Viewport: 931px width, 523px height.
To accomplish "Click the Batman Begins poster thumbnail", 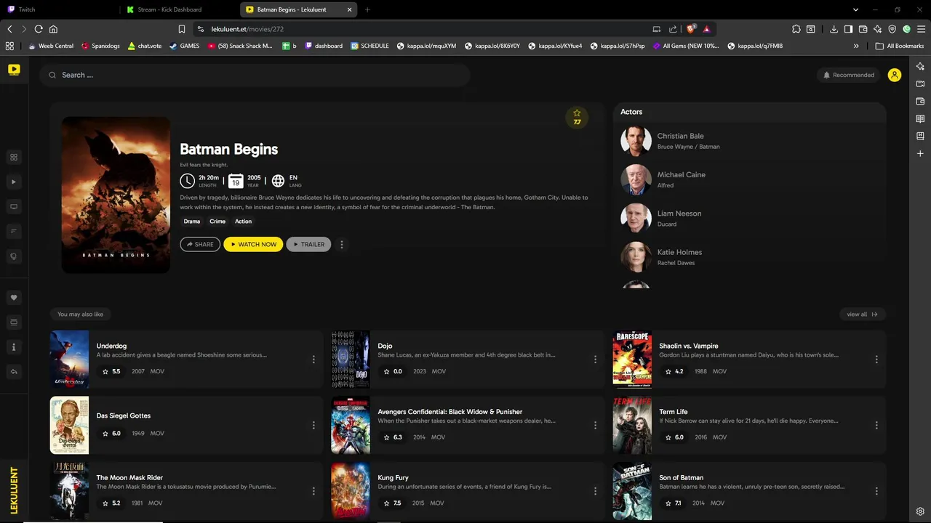I will point(116,195).
